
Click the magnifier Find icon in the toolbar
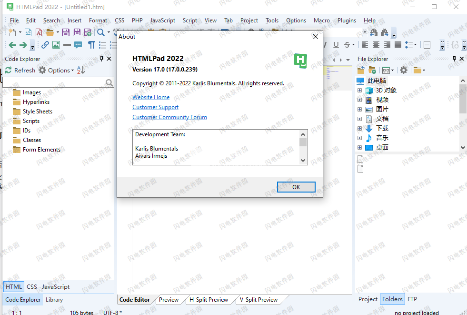[101, 32]
